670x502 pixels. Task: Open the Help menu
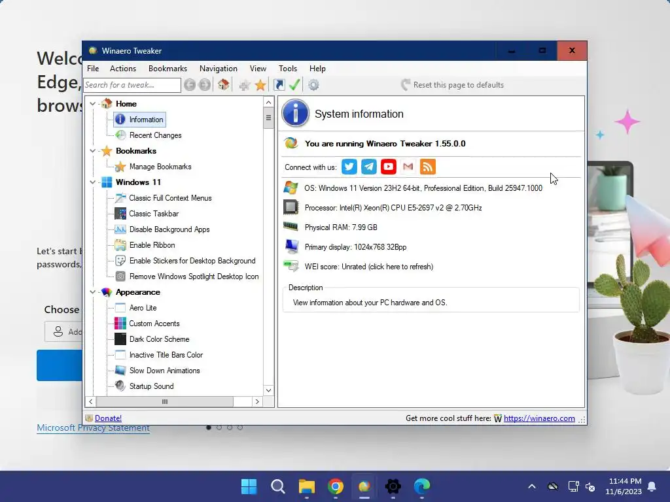click(x=317, y=68)
